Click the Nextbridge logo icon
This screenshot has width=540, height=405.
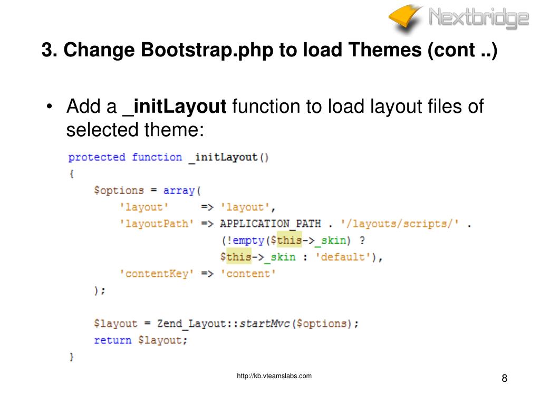(x=406, y=19)
